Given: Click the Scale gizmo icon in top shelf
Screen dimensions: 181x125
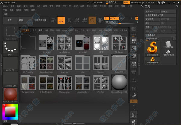Looking at the screenshot, I should 77,20.
